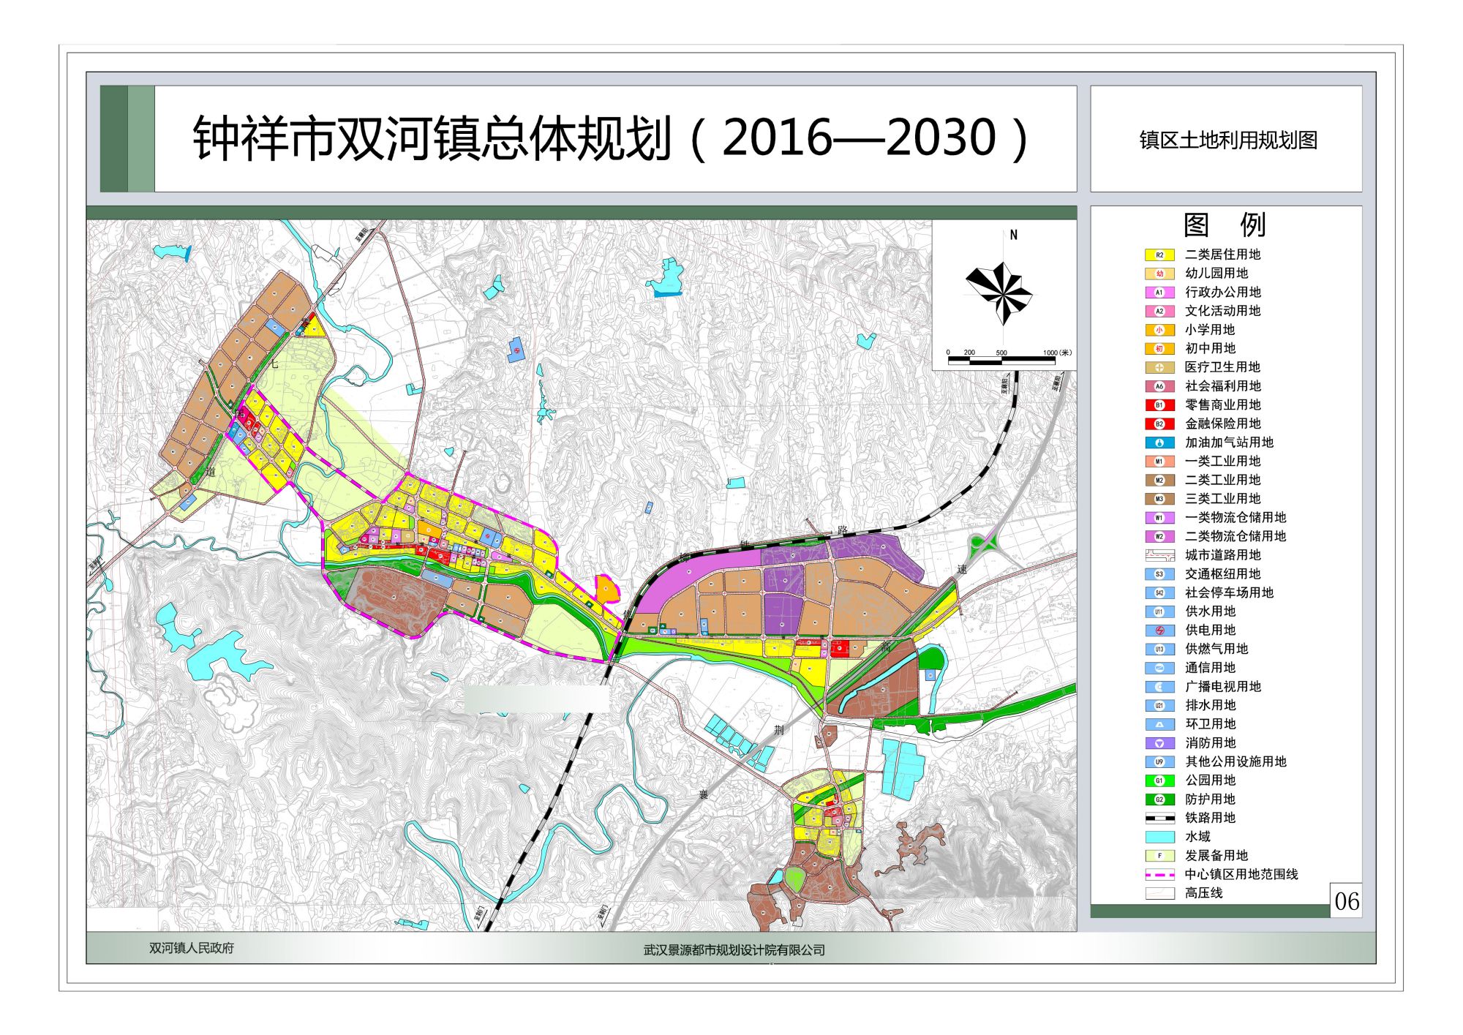Click the page number 06 box
This screenshot has width=1463, height=1035.
(x=1346, y=901)
